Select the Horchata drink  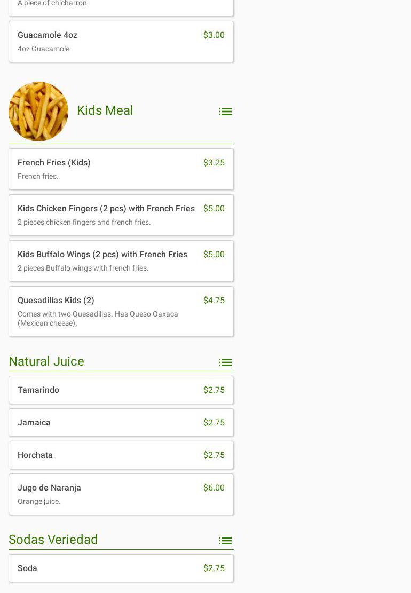(x=121, y=455)
